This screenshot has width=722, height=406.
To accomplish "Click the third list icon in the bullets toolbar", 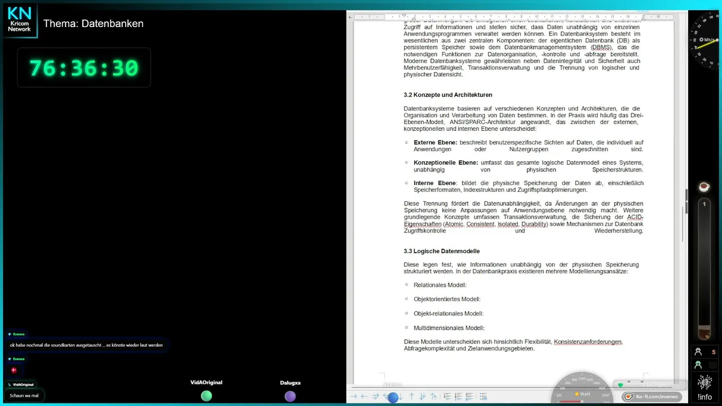I will pyautogui.click(x=469, y=396).
